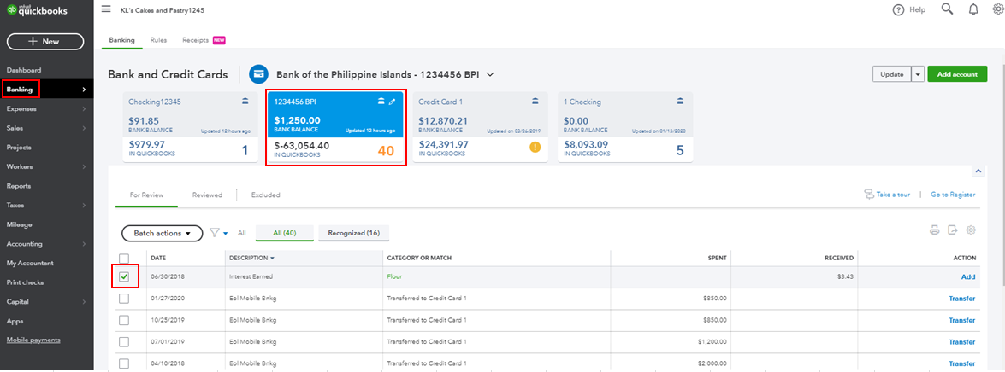Click the printer icon above the table
This screenshot has width=1005, height=372.
[x=935, y=230]
